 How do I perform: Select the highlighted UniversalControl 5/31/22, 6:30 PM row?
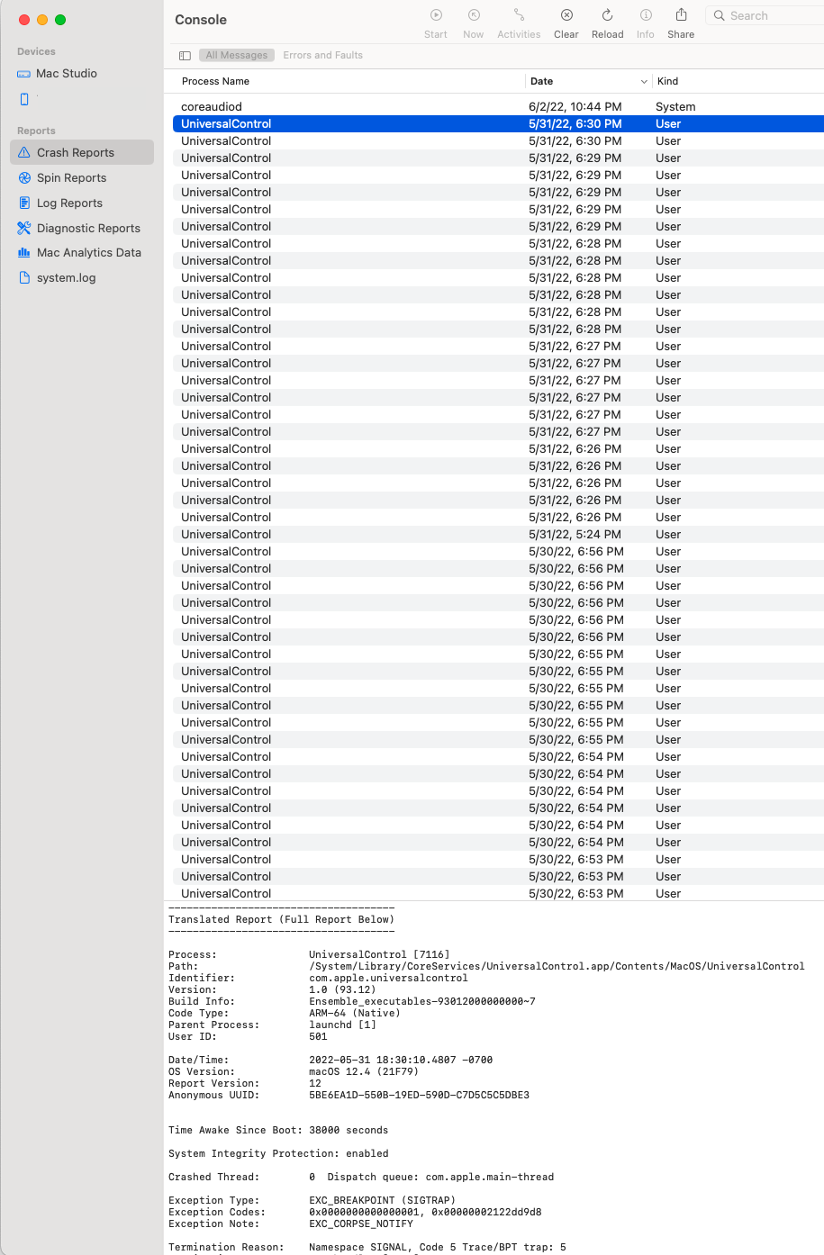(498, 124)
